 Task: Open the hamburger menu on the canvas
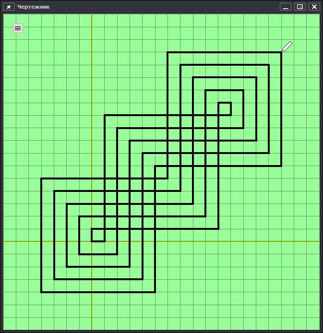[x=18, y=28]
